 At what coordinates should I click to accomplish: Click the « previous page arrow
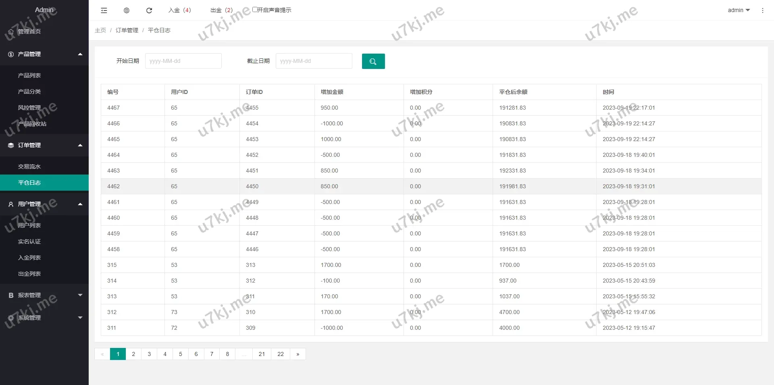[102, 354]
